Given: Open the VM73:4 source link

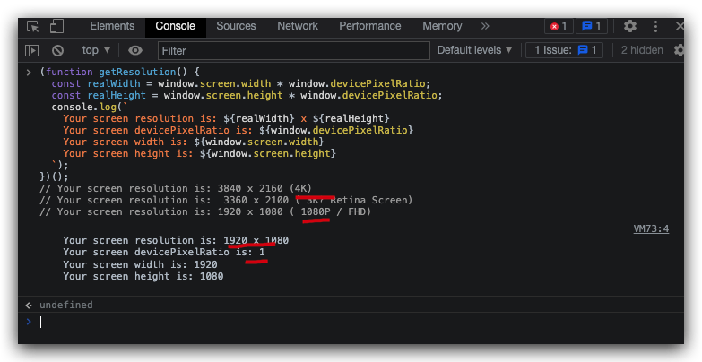Looking at the screenshot, I should (651, 228).
